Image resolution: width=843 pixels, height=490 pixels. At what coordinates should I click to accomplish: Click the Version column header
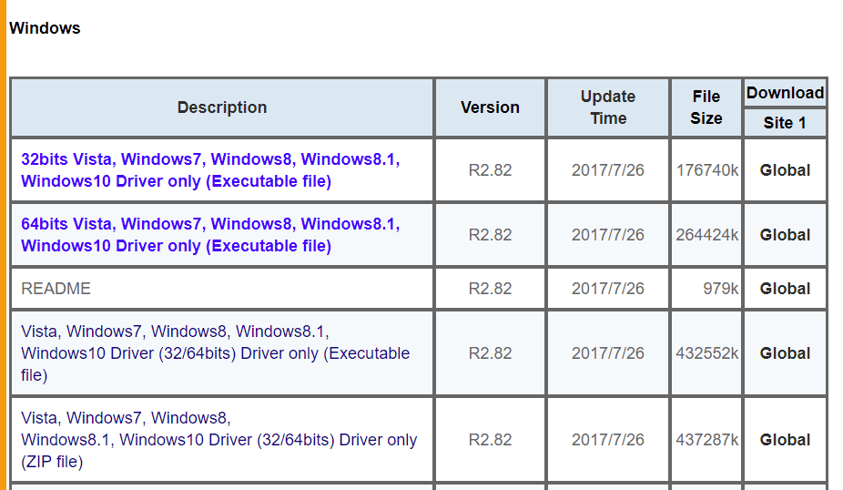(490, 107)
